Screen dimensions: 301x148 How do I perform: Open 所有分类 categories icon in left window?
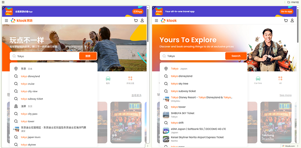[x=130, y=78]
